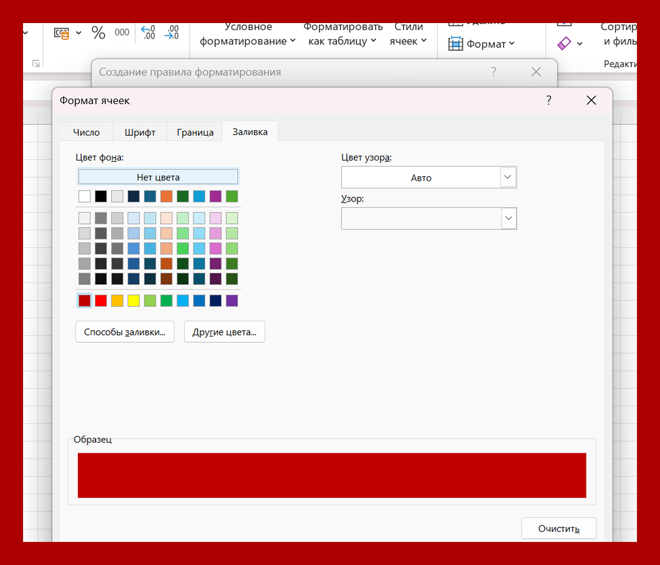Click the red Образец preview area

click(x=332, y=475)
